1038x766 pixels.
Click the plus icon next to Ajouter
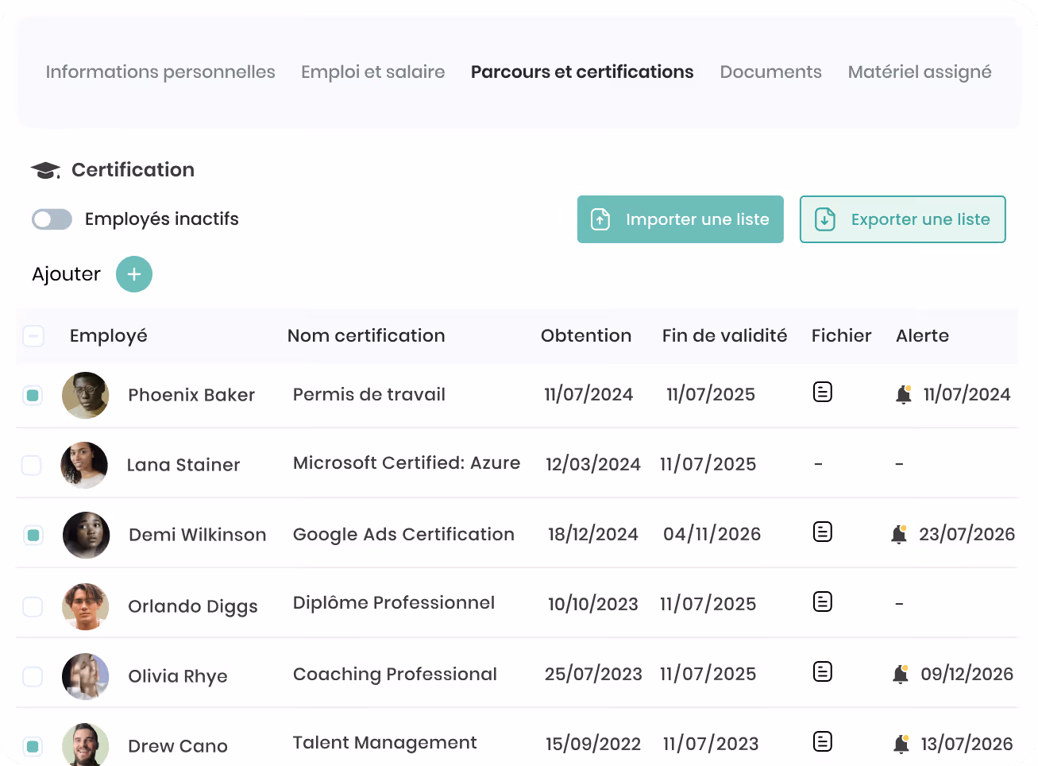click(134, 274)
